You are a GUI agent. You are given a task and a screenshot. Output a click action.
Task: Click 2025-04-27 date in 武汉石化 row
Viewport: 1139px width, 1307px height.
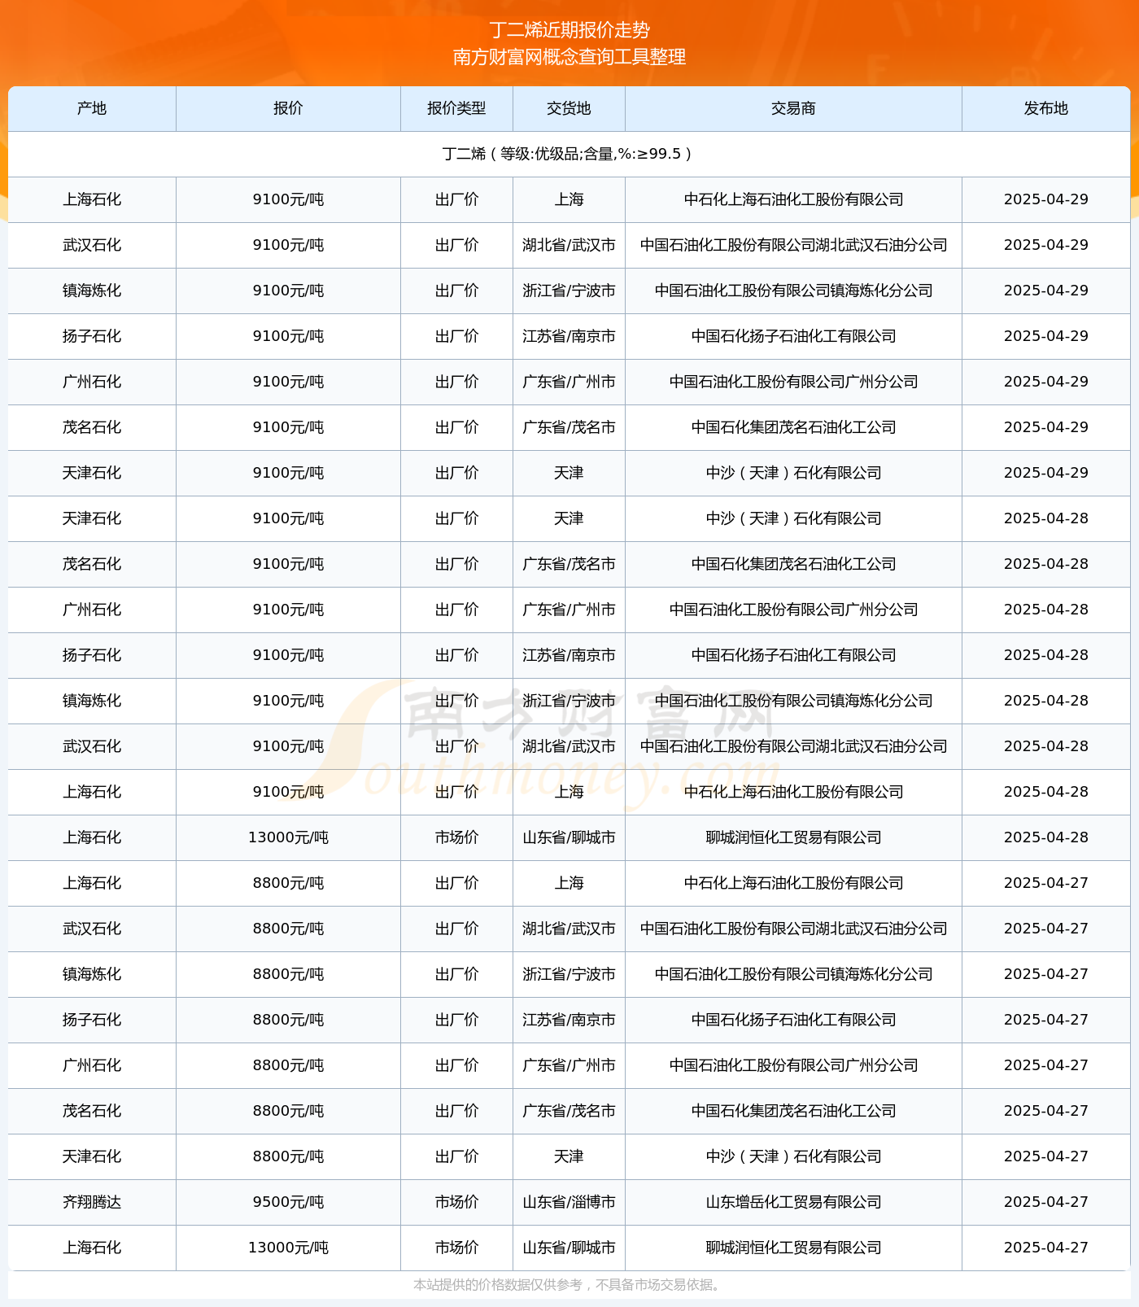click(x=1045, y=929)
